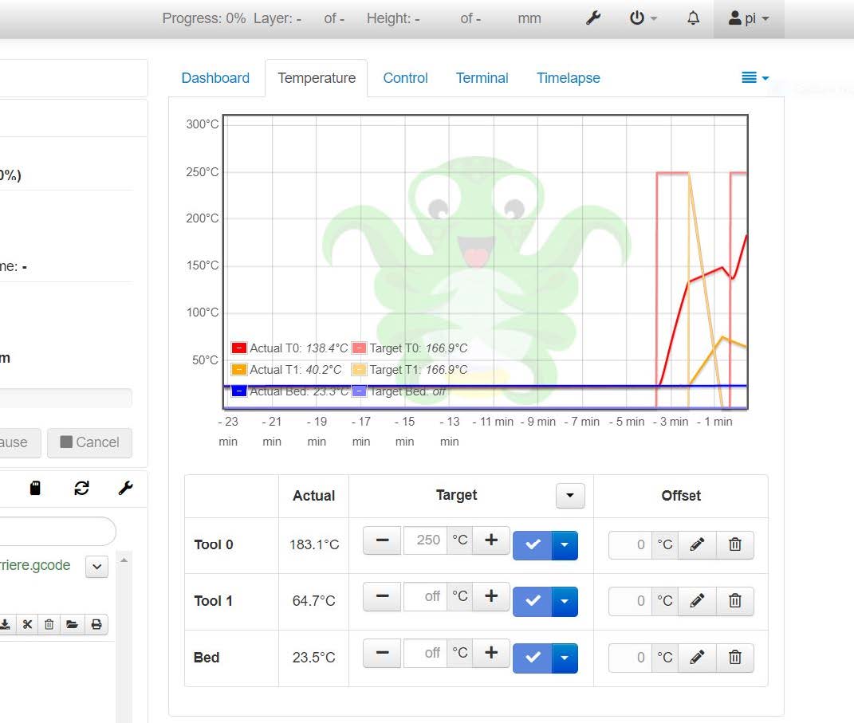Cut the file using the scissors icon

tap(27, 624)
